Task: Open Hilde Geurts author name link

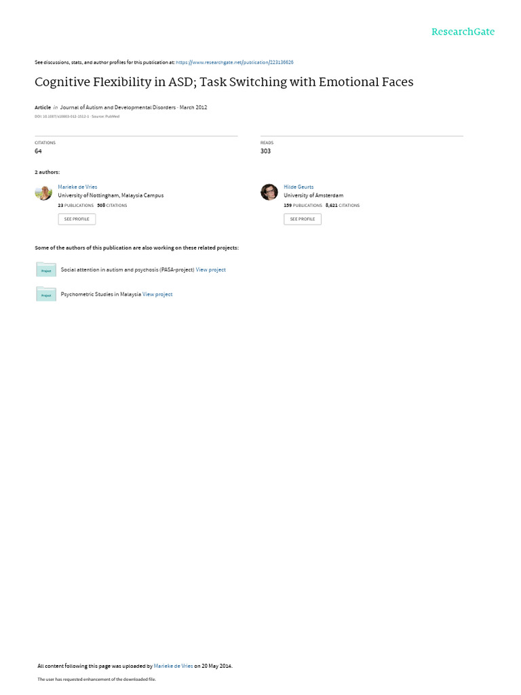Action: [x=298, y=187]
